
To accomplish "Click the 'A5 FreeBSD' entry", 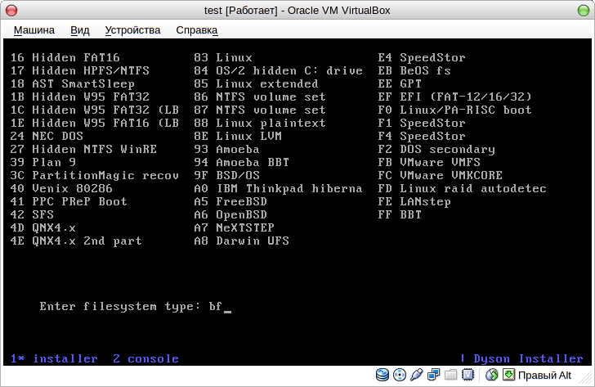I will [230, 201].
